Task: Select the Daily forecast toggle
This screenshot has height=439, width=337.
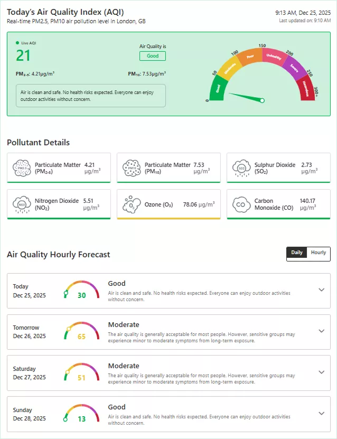Action: coord(297,253)
